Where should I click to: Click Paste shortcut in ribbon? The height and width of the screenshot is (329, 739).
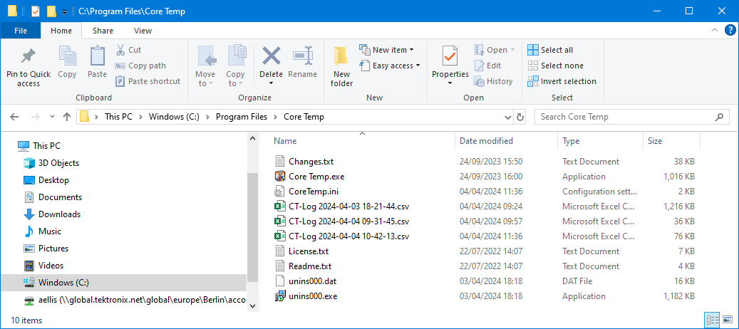pyautogui.click(x=148, y=81)
